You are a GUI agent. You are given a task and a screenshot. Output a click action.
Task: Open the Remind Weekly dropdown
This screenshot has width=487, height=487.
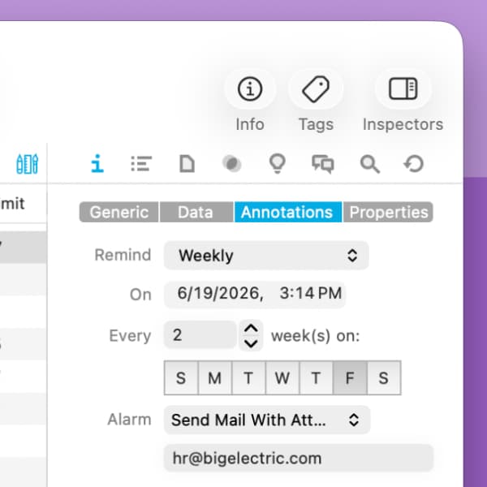tap(266, 256)
